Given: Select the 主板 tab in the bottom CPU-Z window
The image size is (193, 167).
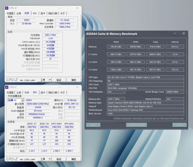Looking at the screenshot, I should [19, 93].
